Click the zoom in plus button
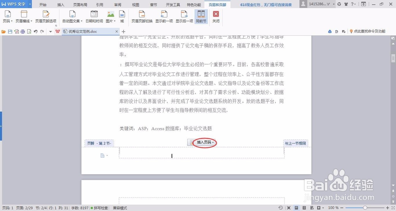The height and width of the screenshot is (211, 396). point(388,208)
